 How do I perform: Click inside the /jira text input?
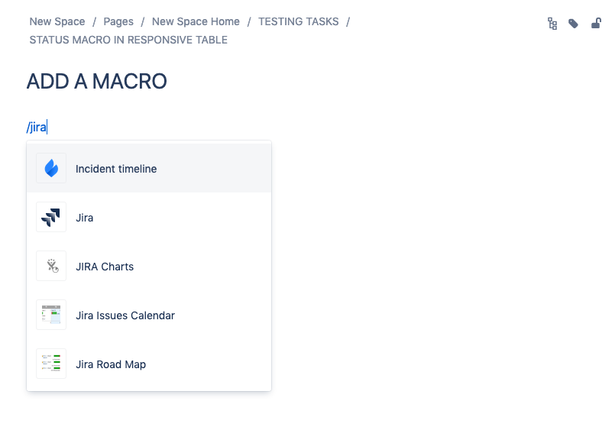pos(37,126)
